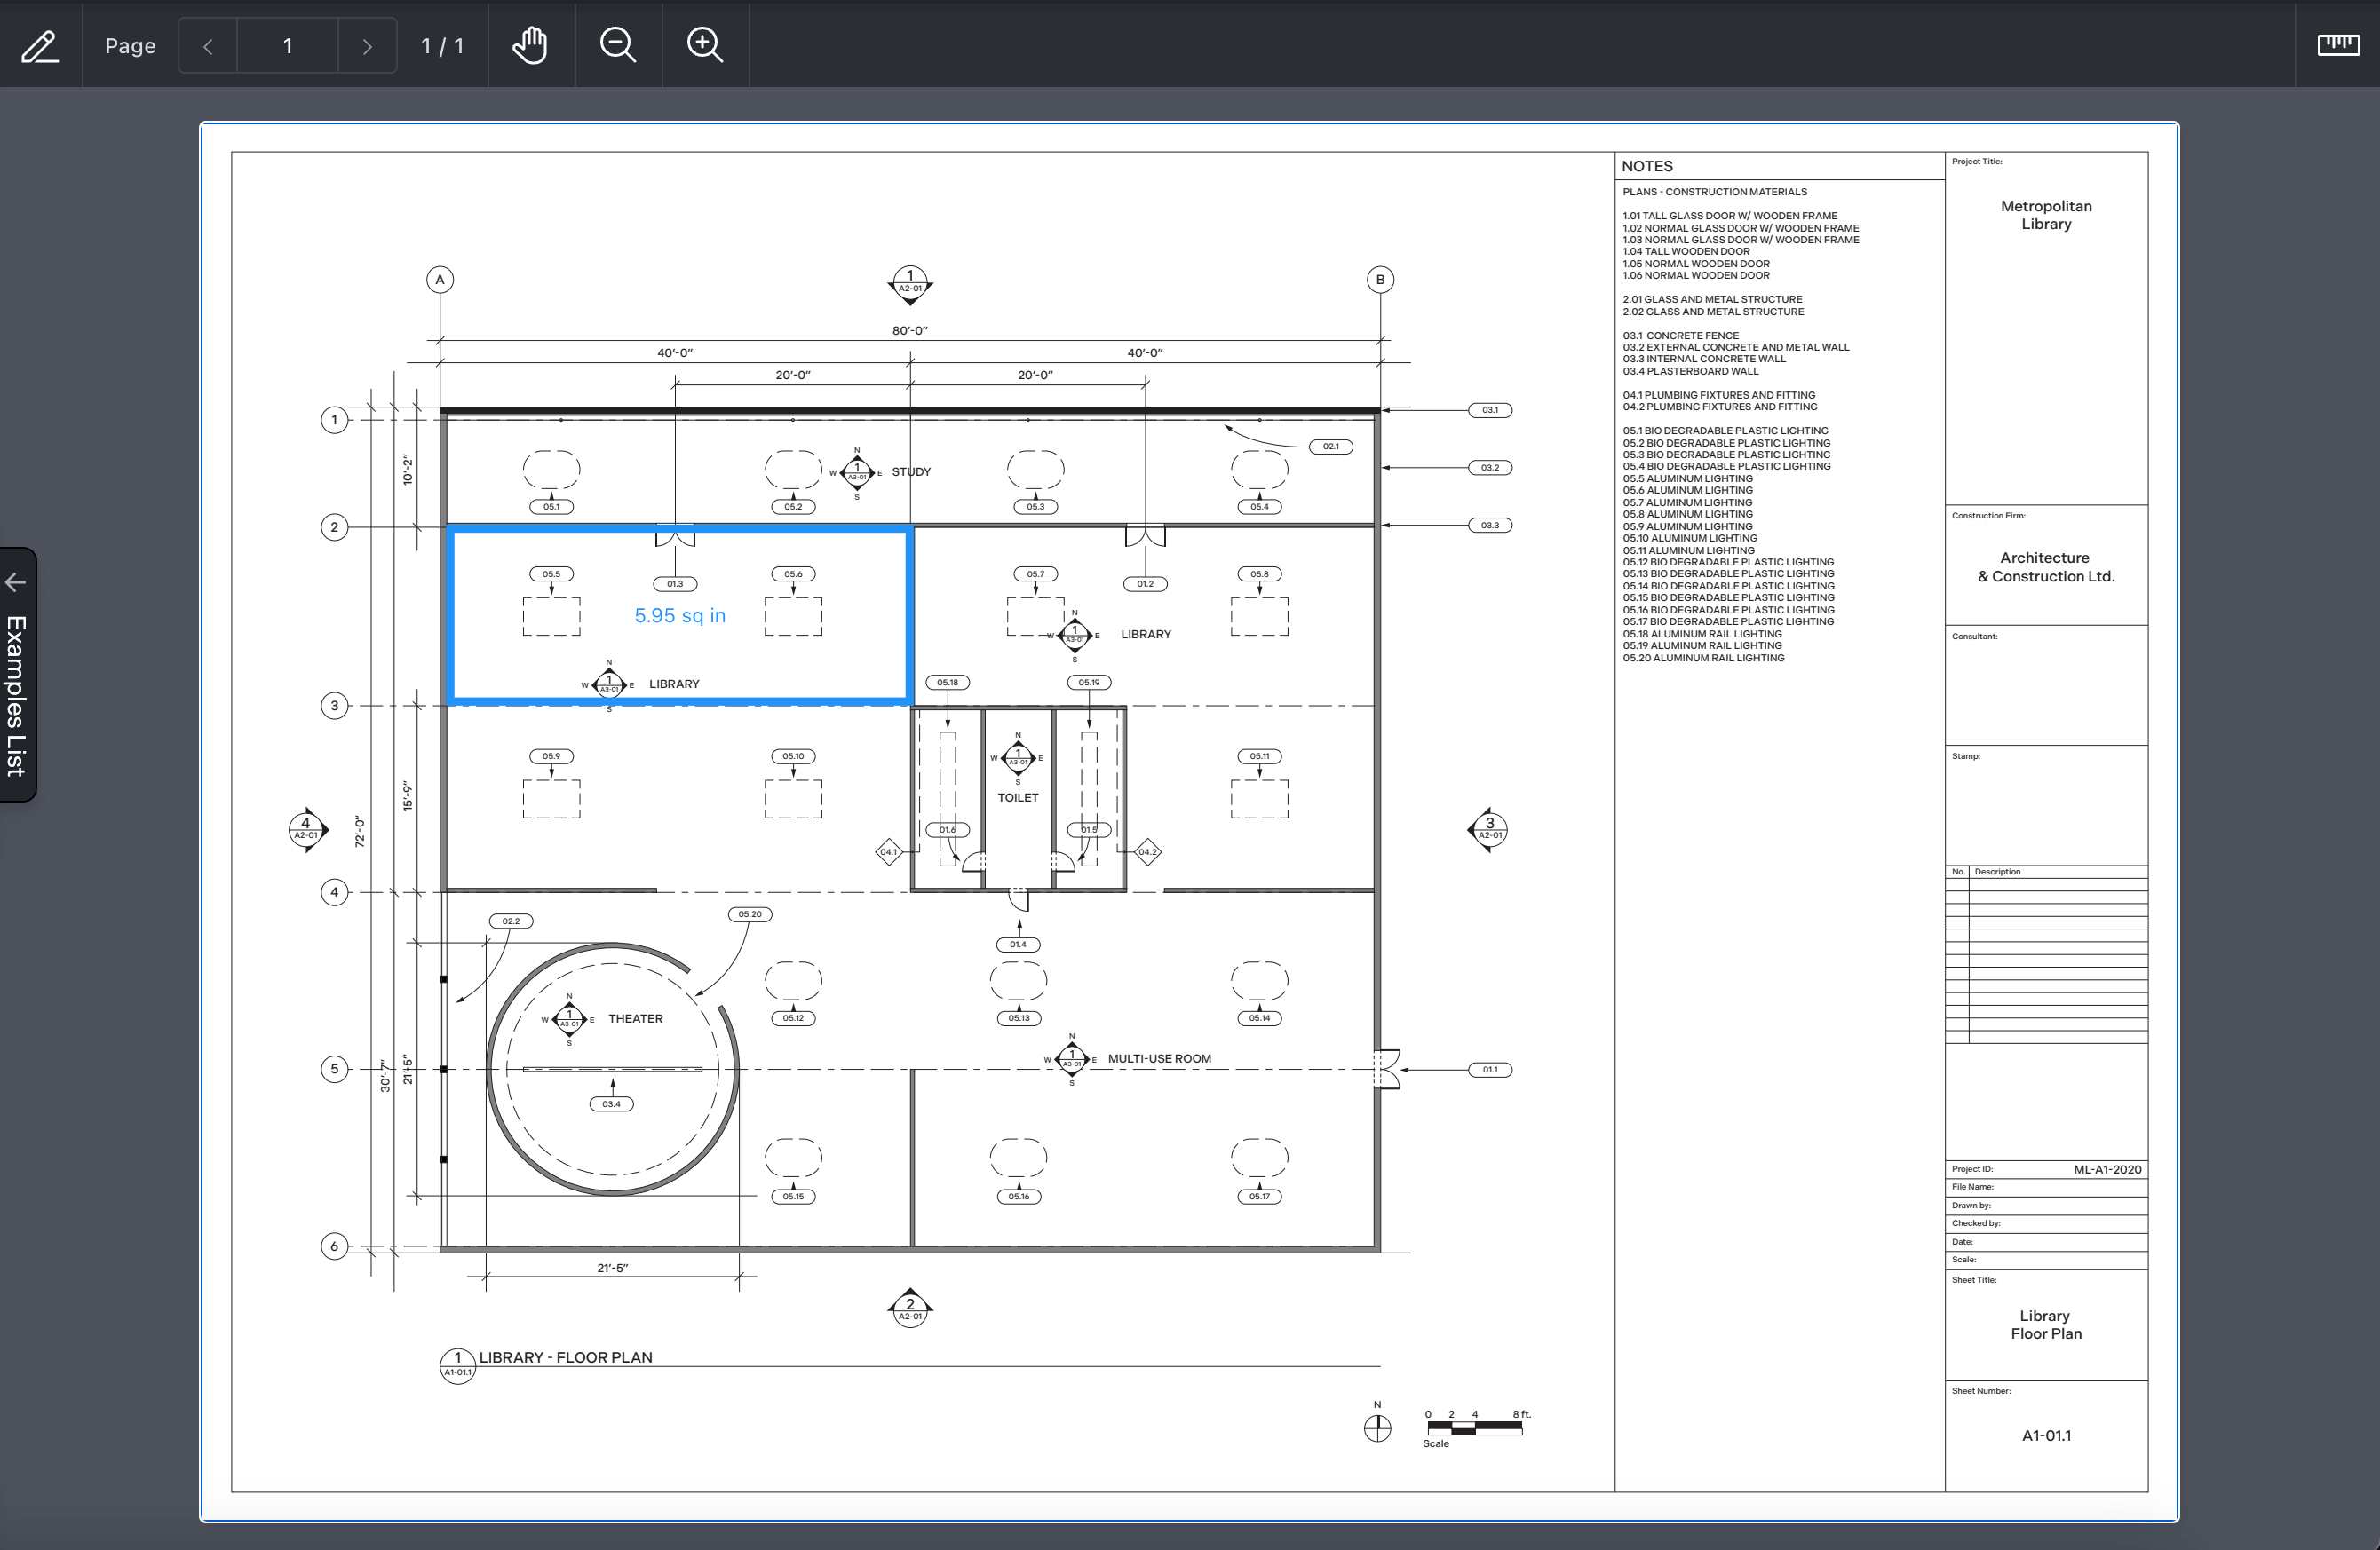Click the MULTI-USE ROOM label
Image resolution: width=2380 pixels, height=1550 pixels.
coord(1158,1058)
